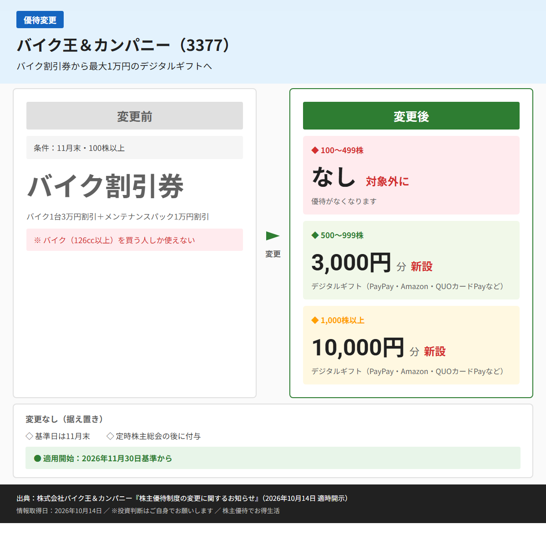Click the red note about 126cc以上 bikes
Viewport: 546px width, 534px height.
pos(135,240)
